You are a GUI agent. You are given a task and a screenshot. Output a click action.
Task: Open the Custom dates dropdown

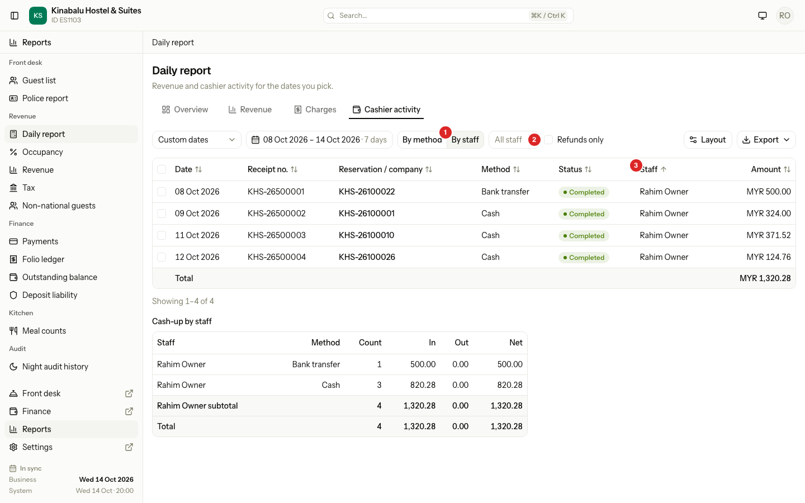pos(197,140)
